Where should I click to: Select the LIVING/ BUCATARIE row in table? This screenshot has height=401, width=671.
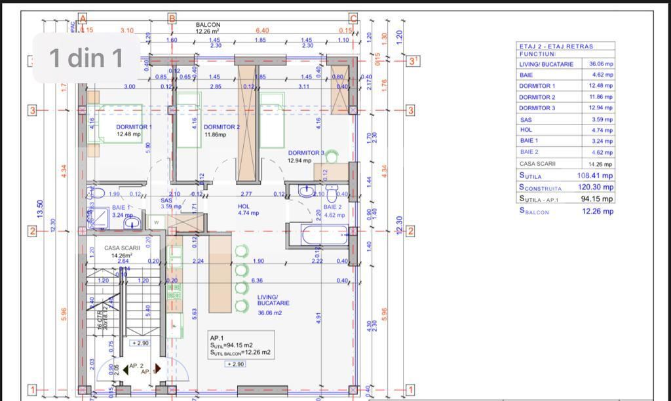566,64
